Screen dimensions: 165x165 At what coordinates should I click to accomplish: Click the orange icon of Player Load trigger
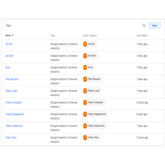(85, 91)
